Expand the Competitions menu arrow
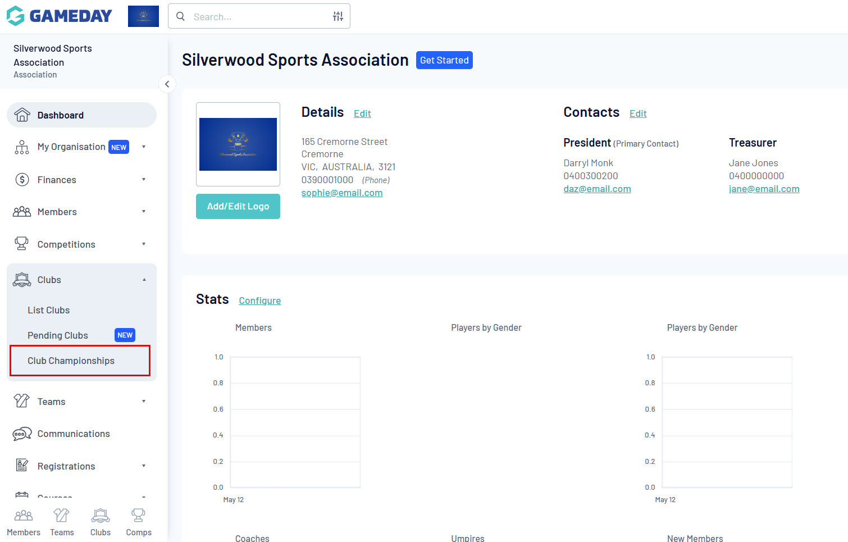This screenshot has height=542, width=848. (x=144, y=244)
